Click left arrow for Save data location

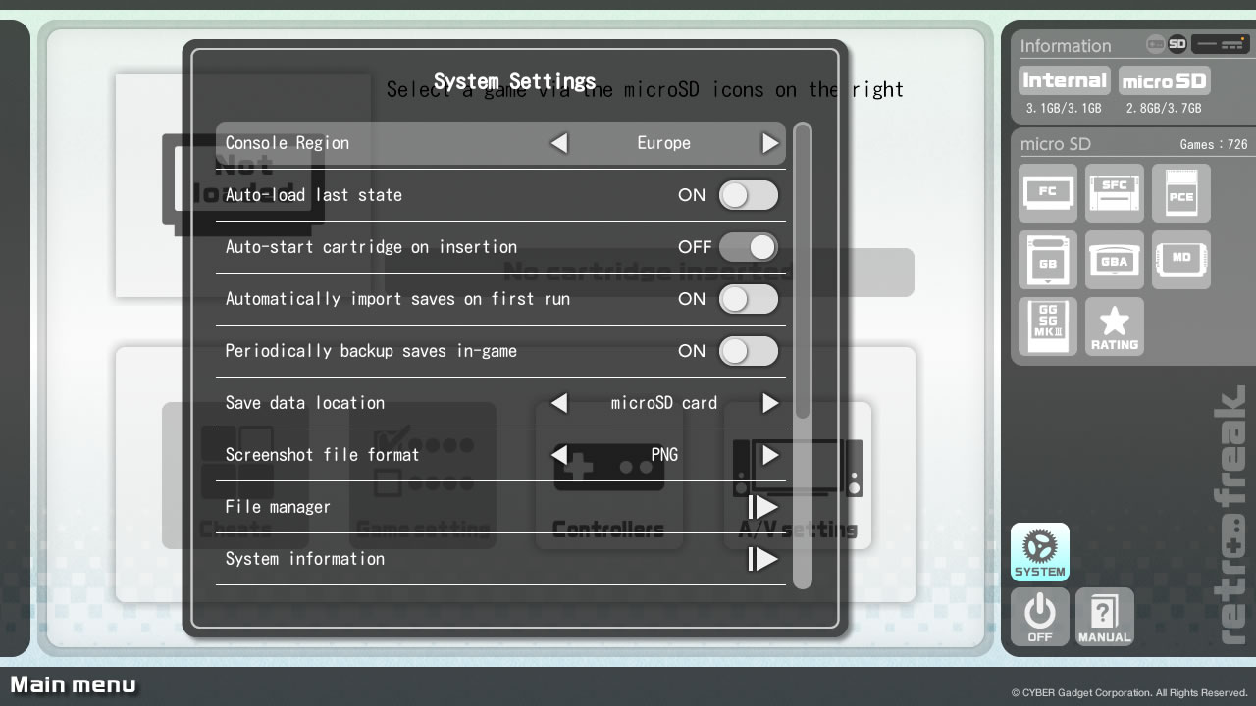(559, 403)
